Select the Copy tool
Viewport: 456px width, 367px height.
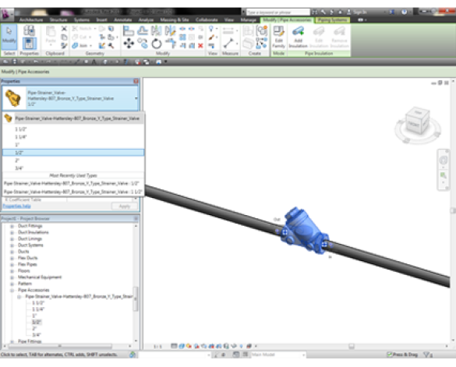(143, 44)
